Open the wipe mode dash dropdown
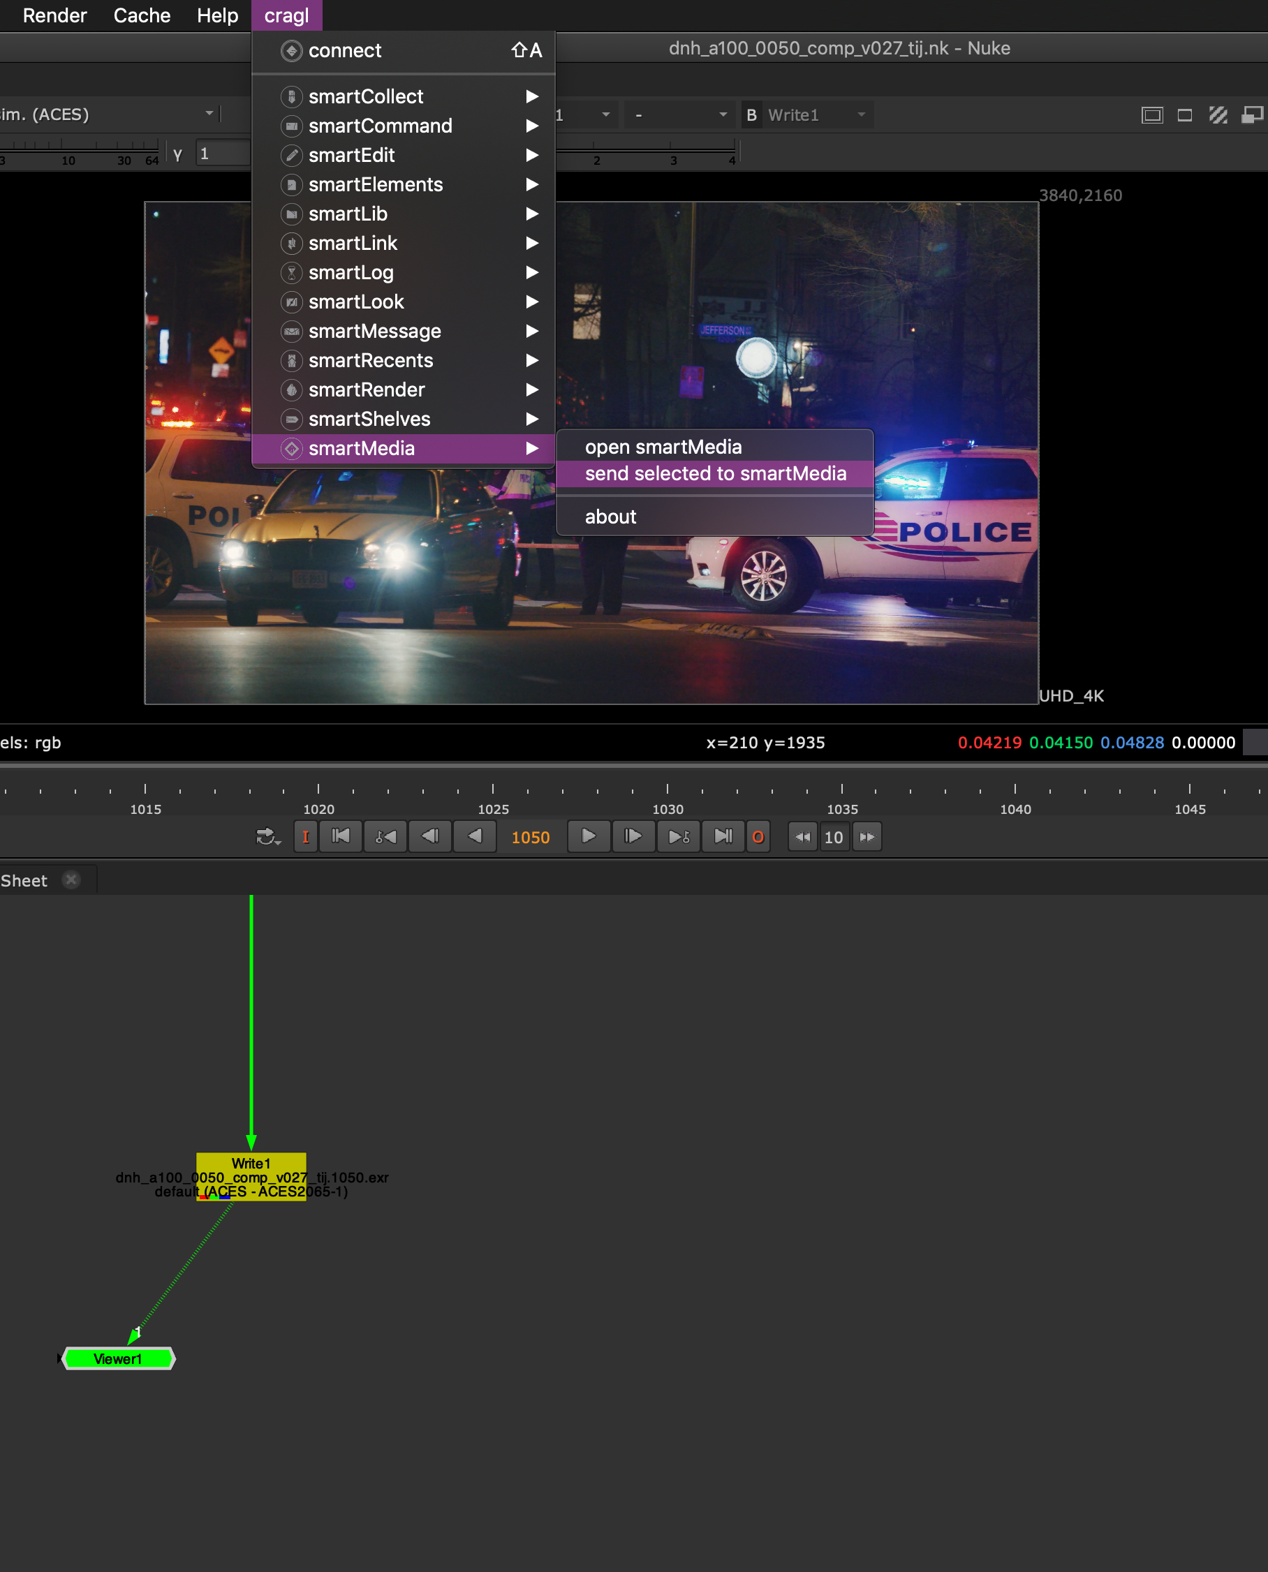 (680, 114)
